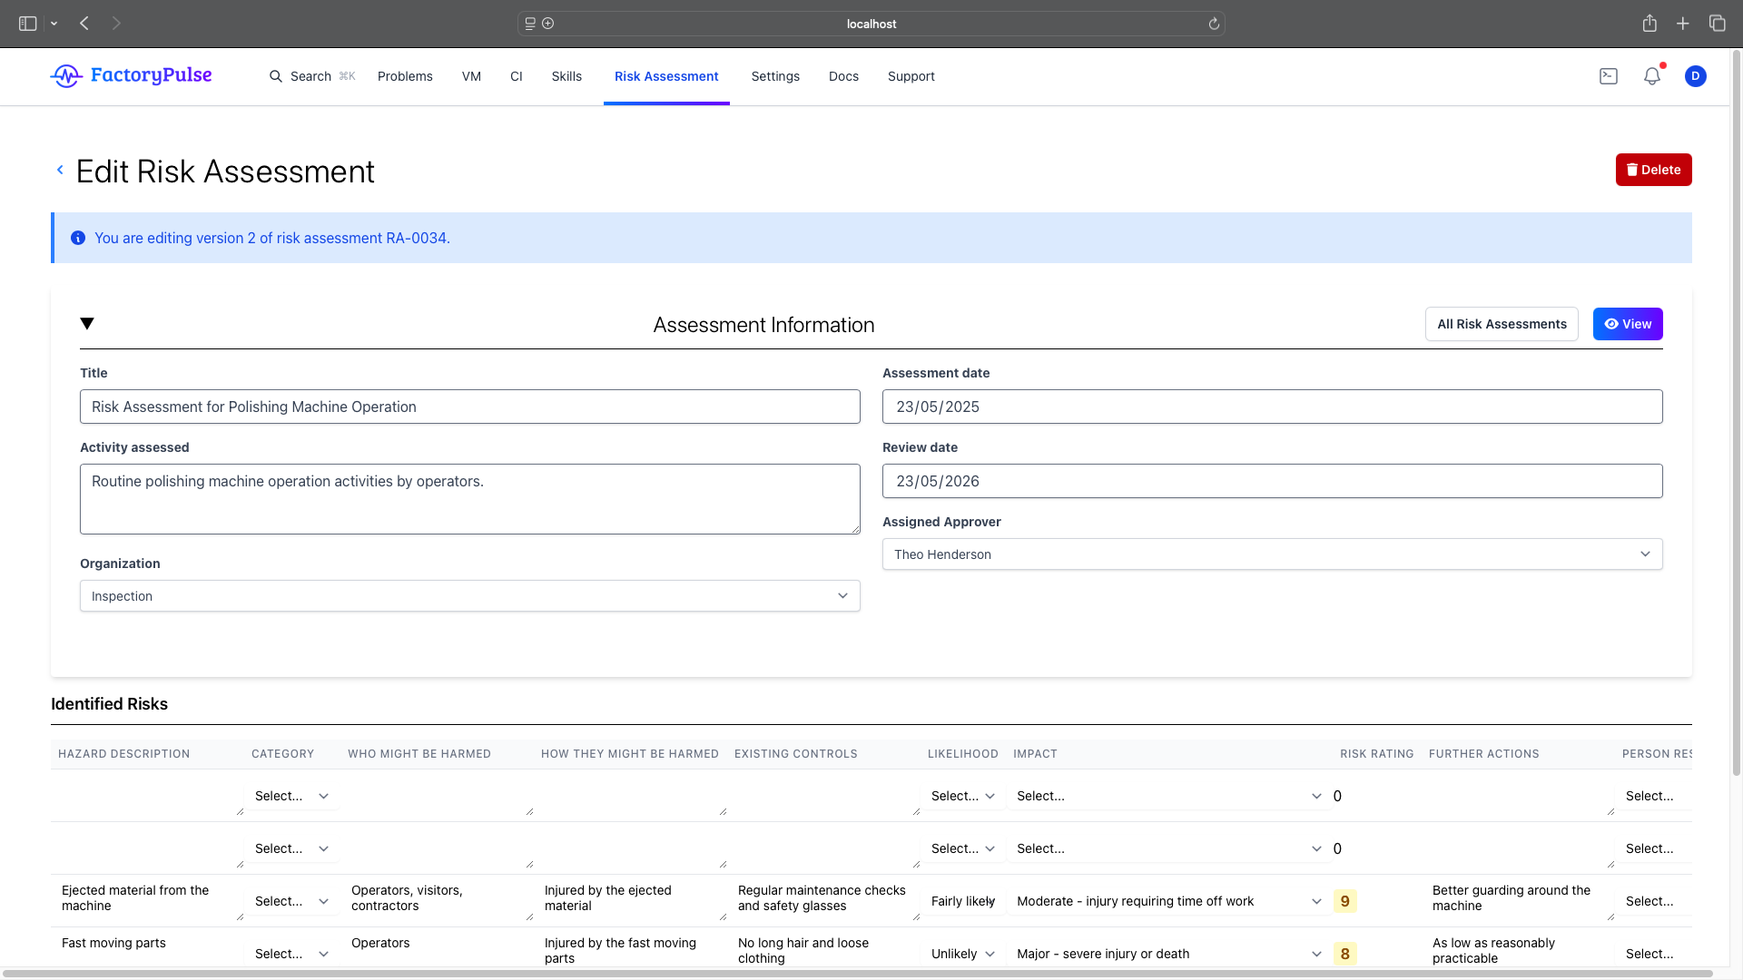Open a new browser tab with plus icon
1743x980 pixels.
(x=1683, y=24)
